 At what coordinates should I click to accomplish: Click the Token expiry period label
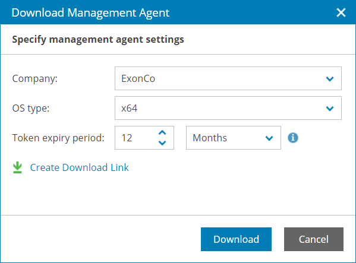pos(58,138)
